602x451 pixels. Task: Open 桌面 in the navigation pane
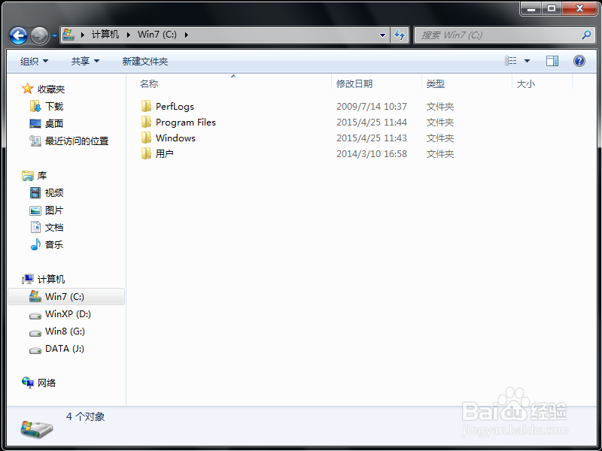(54, 123)
